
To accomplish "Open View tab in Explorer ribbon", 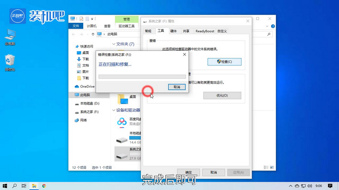I will [107, 26].
